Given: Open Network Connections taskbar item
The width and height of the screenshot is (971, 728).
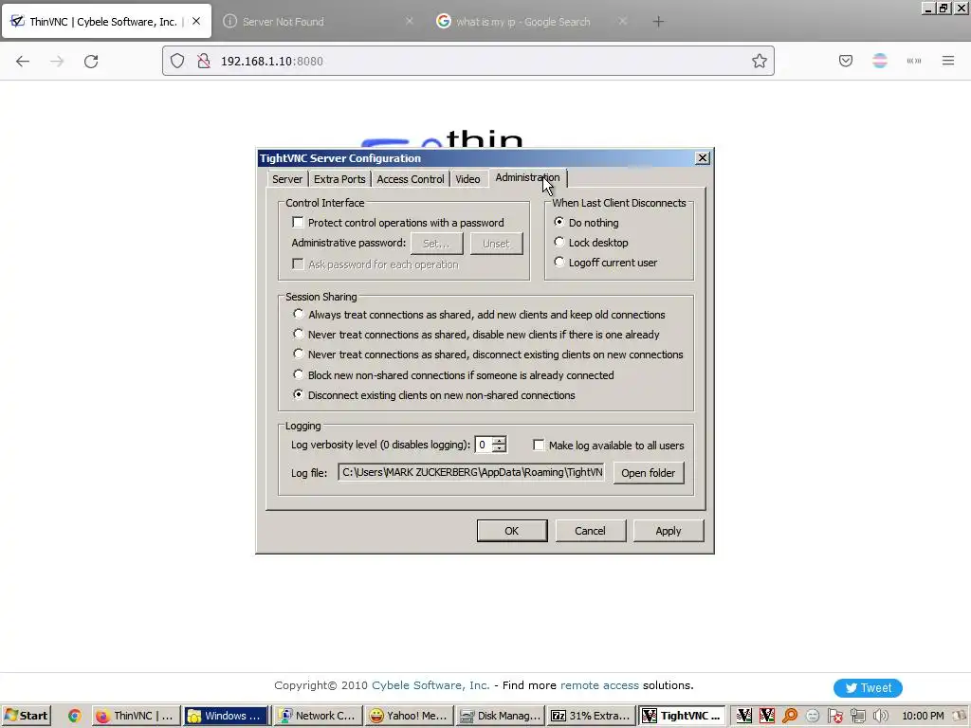Looking at the screenshot, I should (319, 716).
